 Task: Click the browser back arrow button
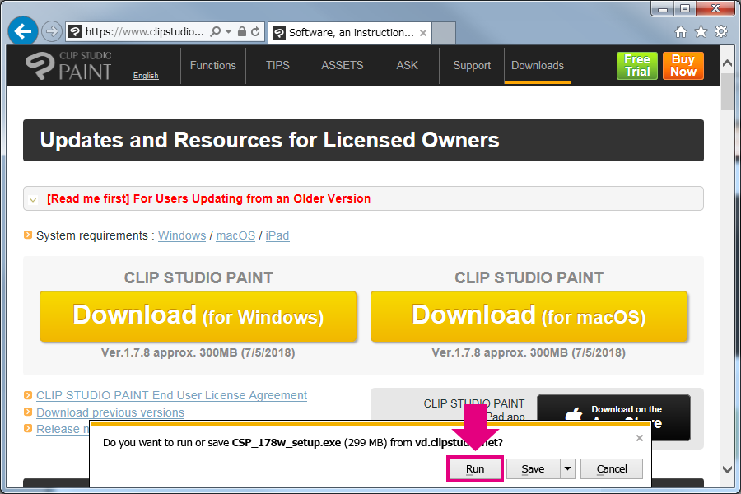tap(22, 31)
